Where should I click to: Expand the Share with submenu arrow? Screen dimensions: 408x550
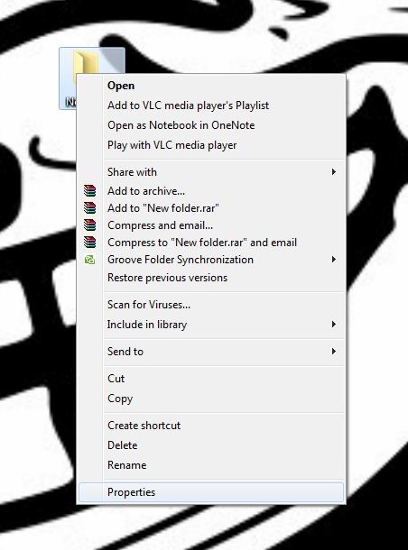pyautogui.click(x=334, y=172)
